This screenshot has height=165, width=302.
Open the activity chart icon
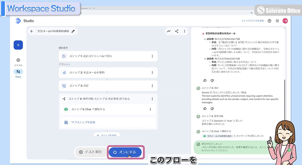(x=169, y=31)
